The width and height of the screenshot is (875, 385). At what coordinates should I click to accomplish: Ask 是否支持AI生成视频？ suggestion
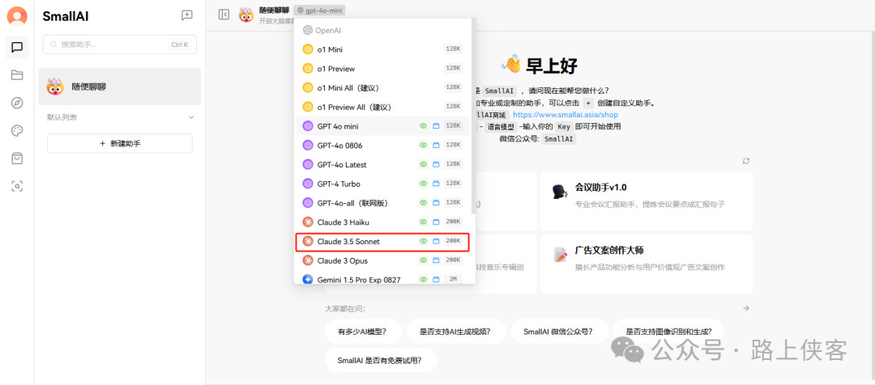tap(455, 332)
